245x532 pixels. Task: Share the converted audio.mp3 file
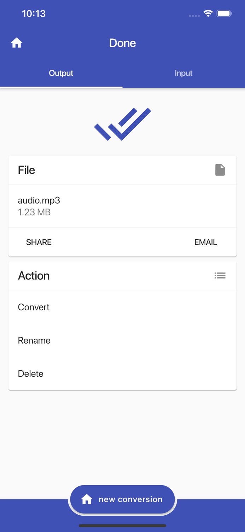coord(39,242)
